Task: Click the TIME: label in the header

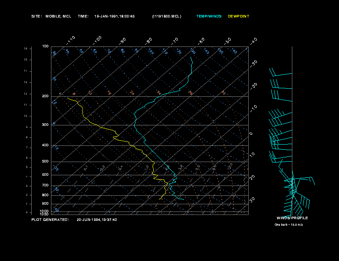Action: (83, 16)
